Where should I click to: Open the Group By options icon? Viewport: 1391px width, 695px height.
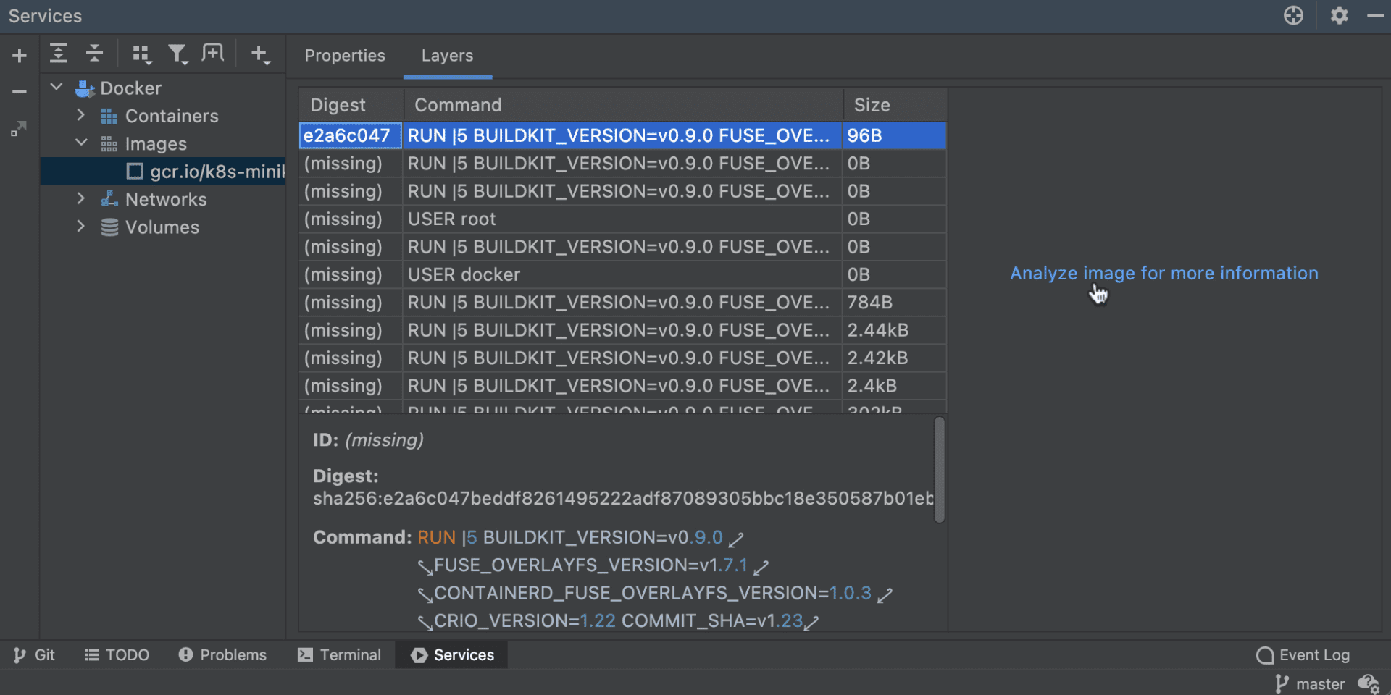click(x=141, y=54)
